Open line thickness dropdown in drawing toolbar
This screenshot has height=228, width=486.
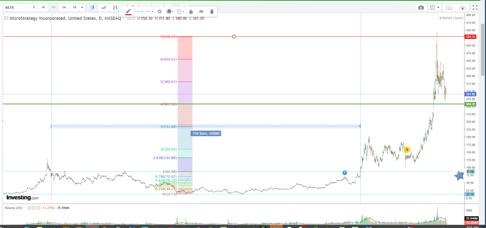149,12
